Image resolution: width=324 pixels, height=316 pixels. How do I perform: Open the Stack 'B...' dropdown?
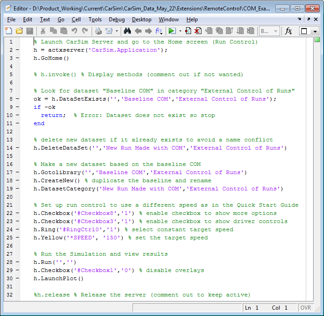tap(270, 31)
